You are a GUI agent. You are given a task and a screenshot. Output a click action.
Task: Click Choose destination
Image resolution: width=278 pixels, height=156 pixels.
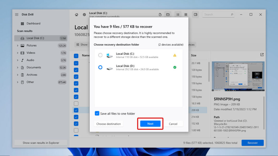(x=109, y=124)
